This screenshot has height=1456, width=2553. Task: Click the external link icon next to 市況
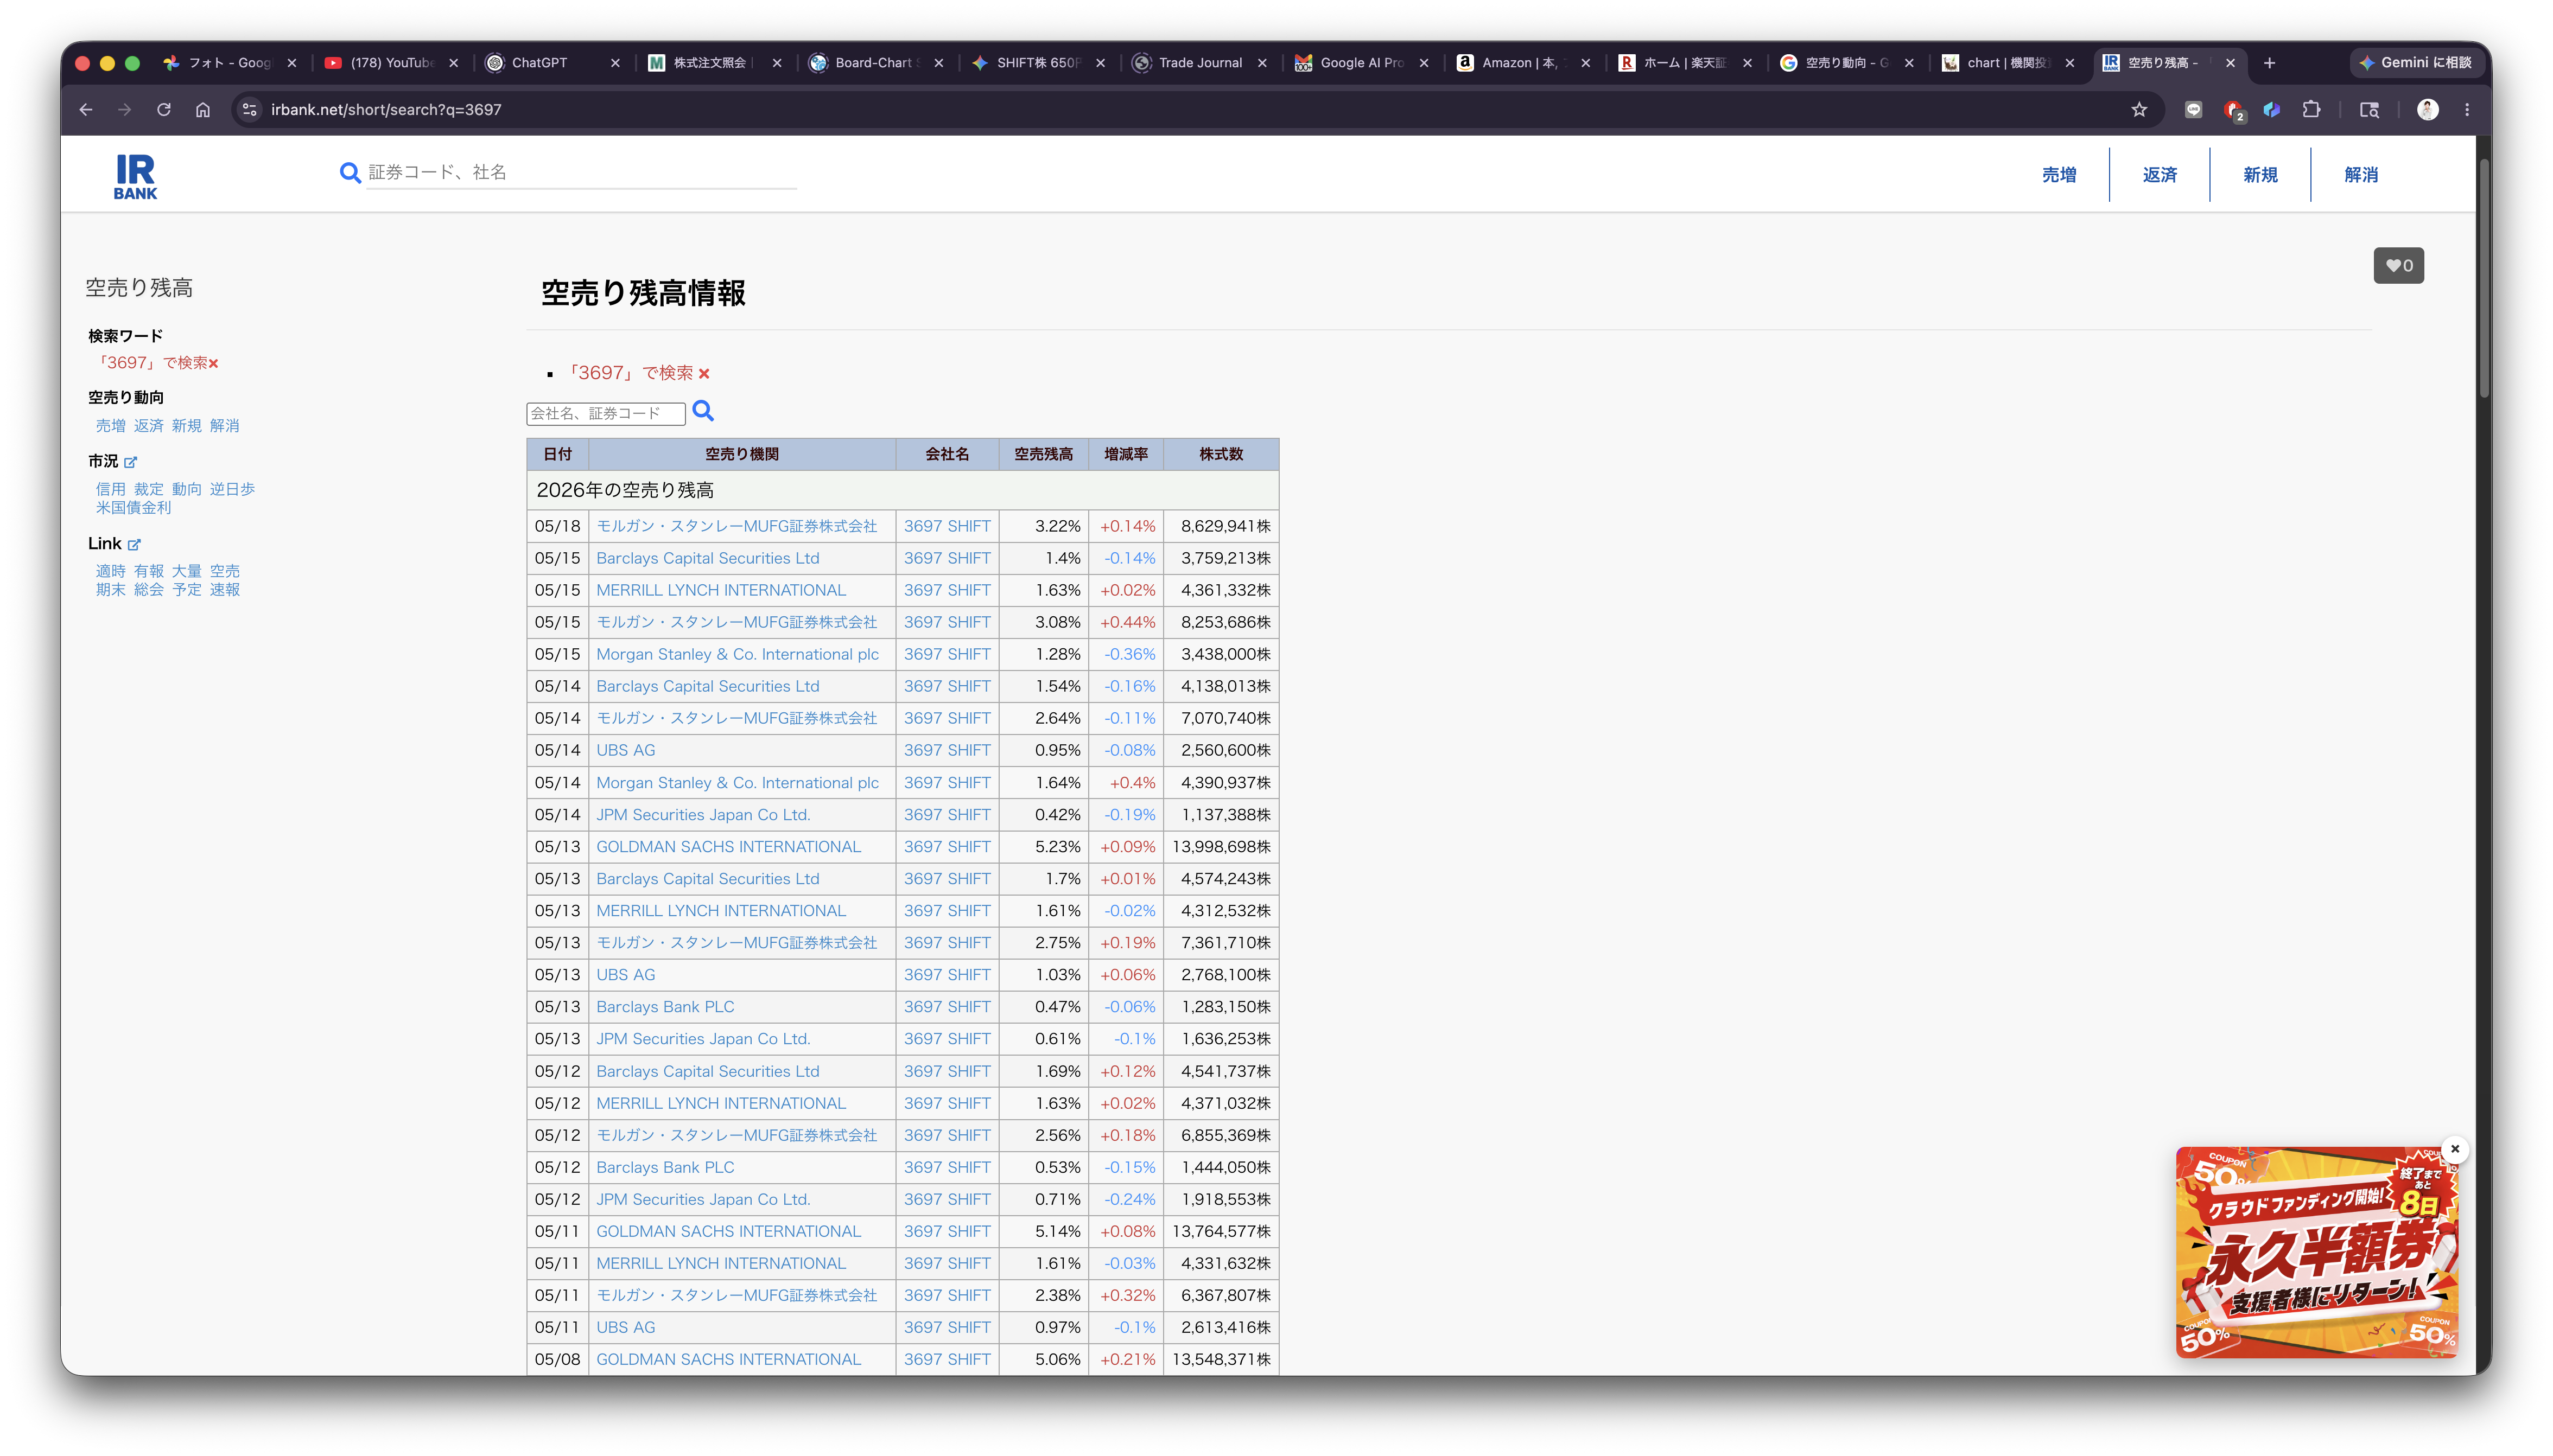(130, 462)
